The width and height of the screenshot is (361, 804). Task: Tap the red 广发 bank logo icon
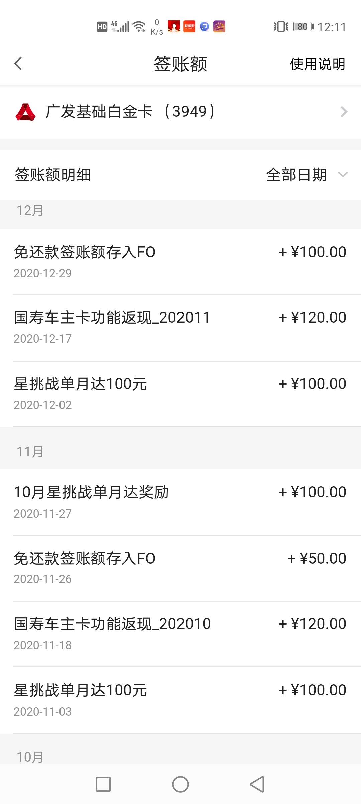pos(25,112)
